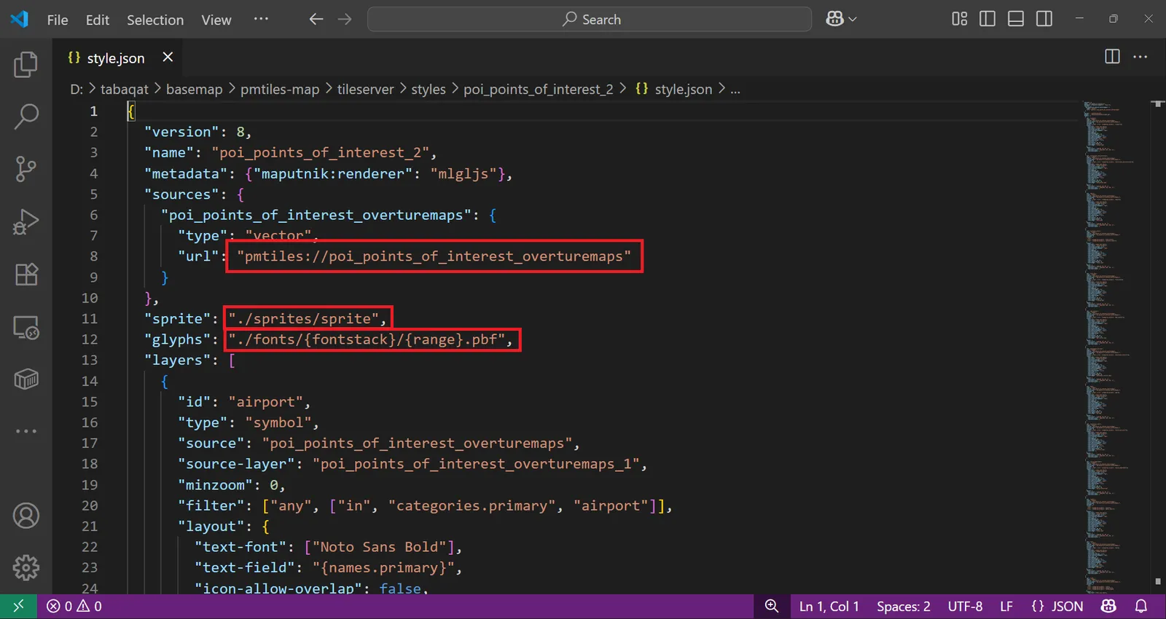Open editor More Actions ellipsis

1140,57
